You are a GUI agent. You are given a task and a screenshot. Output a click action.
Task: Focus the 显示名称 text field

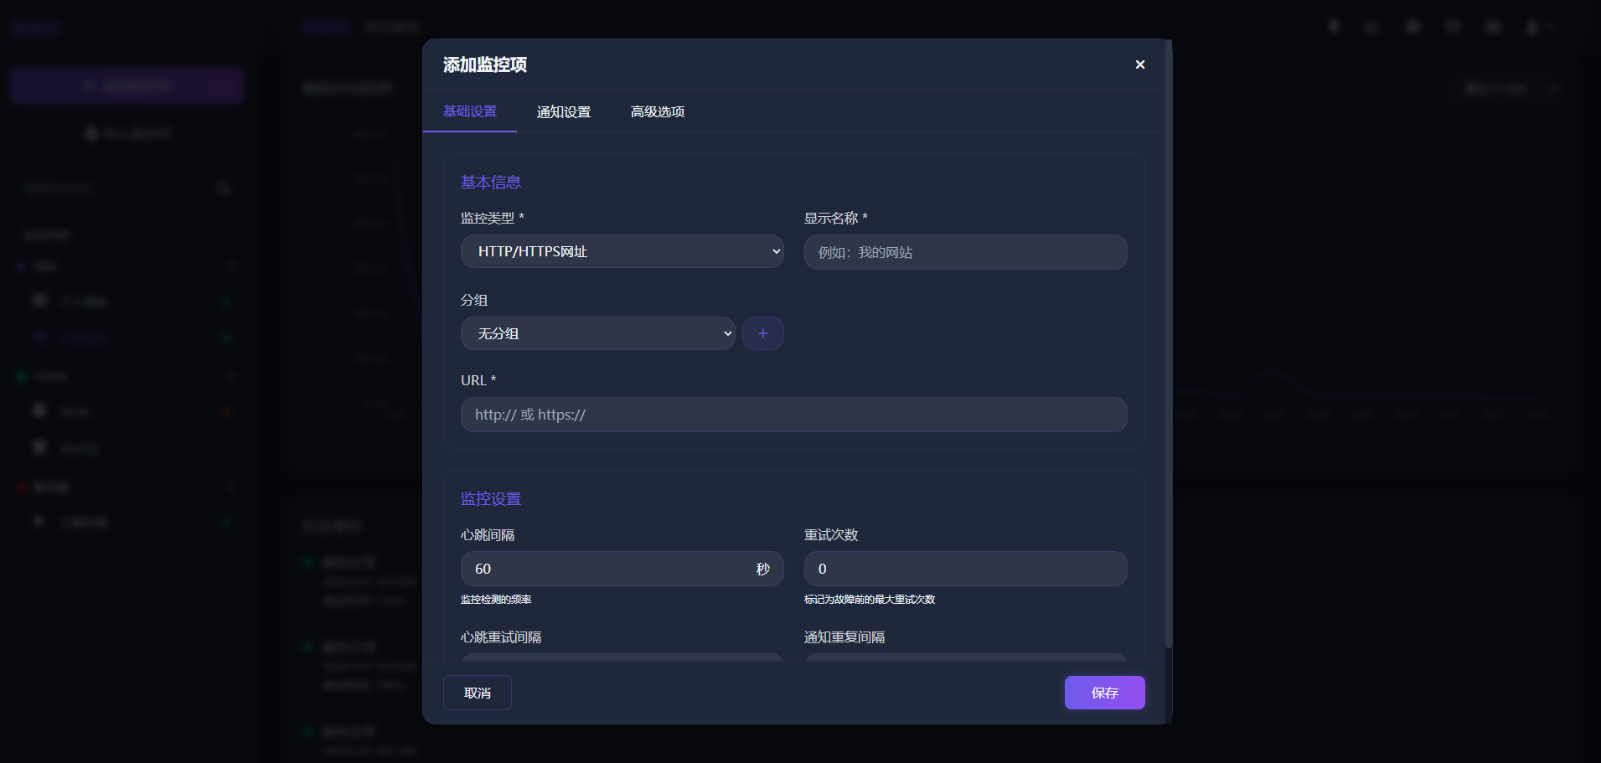pos(965,252)
